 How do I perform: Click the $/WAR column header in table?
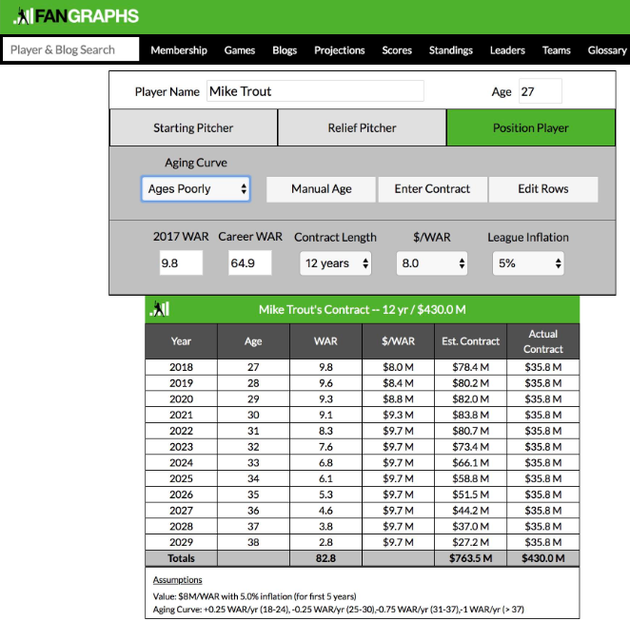pyautogui.click(x=398, y=341)
